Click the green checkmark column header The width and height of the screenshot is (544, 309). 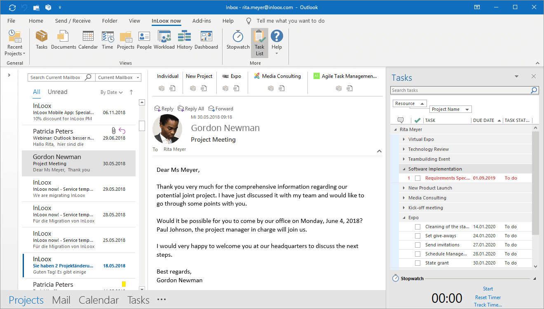click(x=417, y=120)
